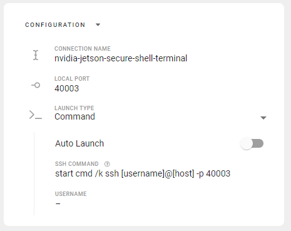
Task: Click the LOCAL PORT label
Action: [x=72, y=79]
